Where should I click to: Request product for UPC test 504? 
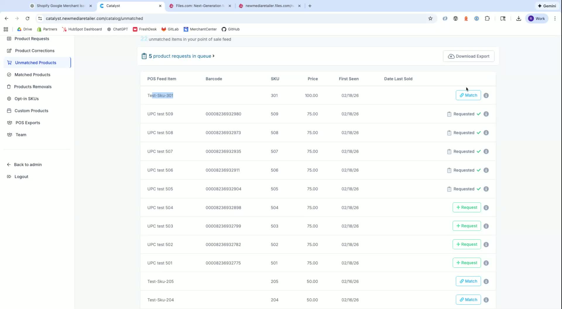click(467, 208)
